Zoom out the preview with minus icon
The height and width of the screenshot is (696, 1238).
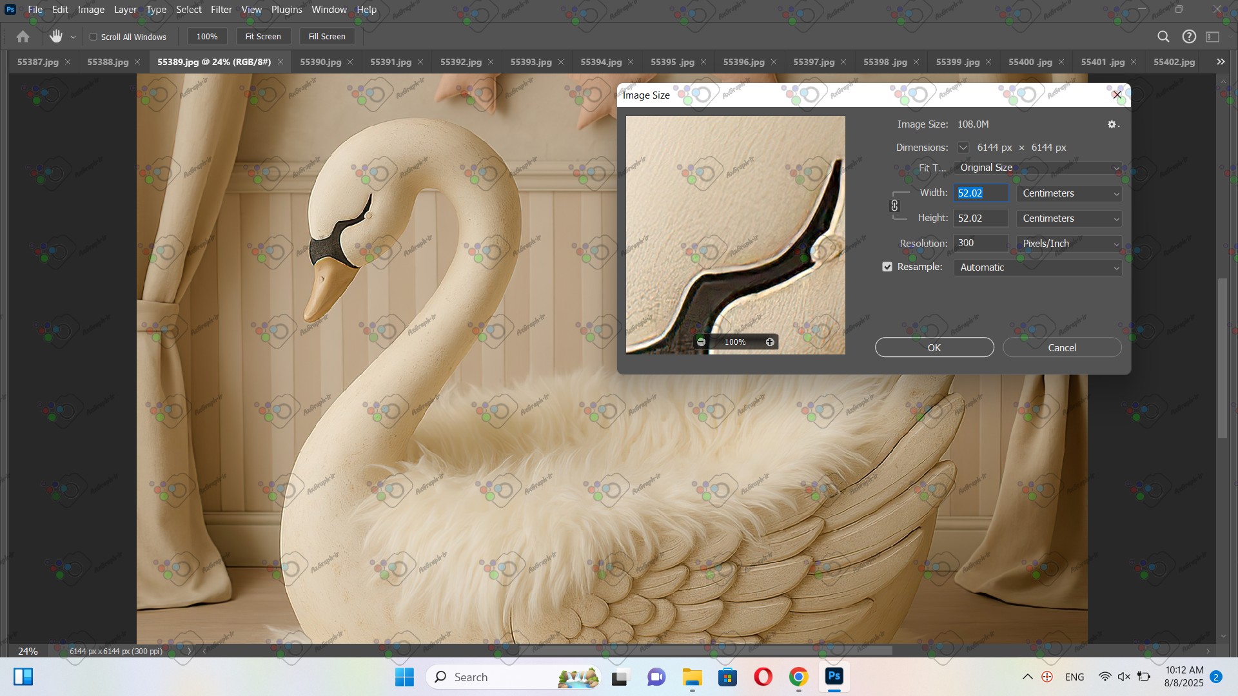pyautogui.click(x=701, y=342)
